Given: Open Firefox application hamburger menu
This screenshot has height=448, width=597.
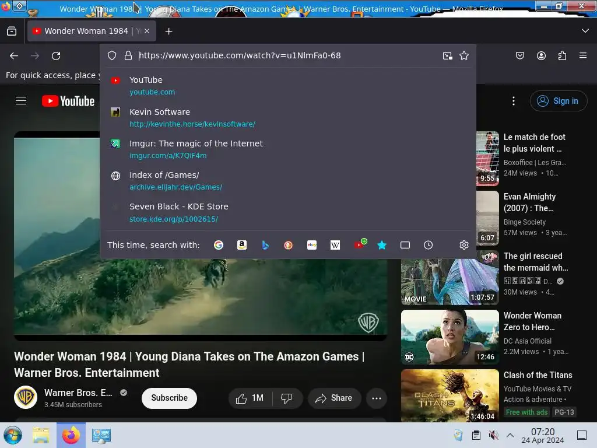Looking at the screenshot, I should [x=583, y=56].
